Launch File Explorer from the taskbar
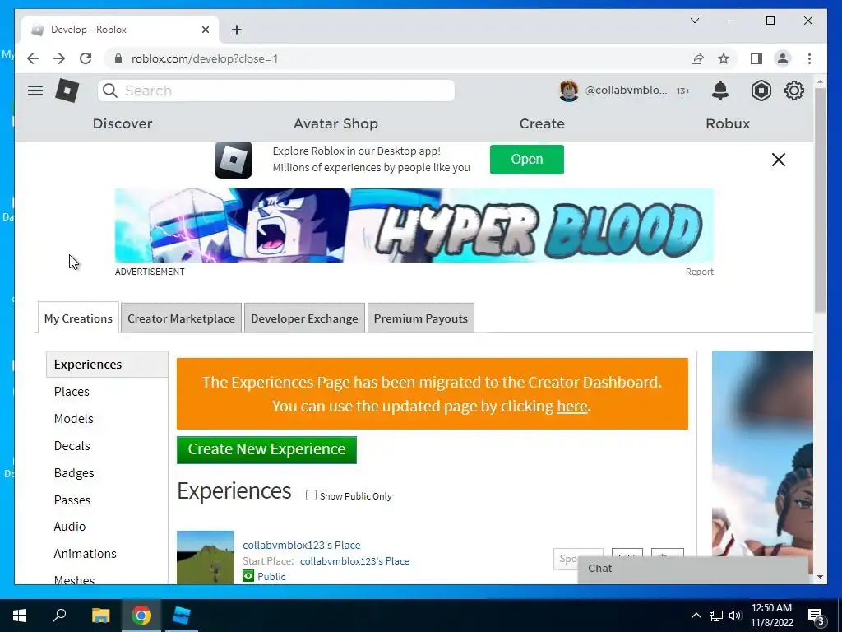The image size is (842, 632). pyautogui.click(x=100, y=616)
